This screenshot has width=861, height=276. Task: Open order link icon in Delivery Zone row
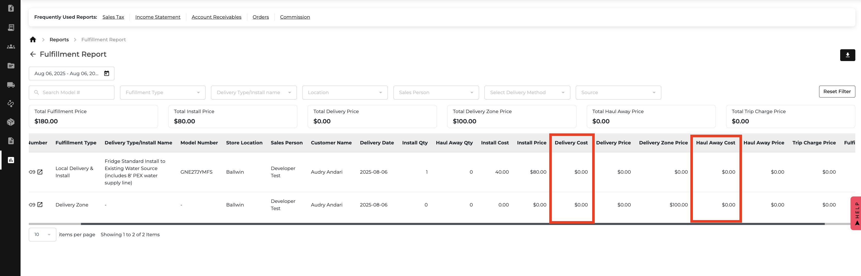pyautogui.click(x=40, y=205)
